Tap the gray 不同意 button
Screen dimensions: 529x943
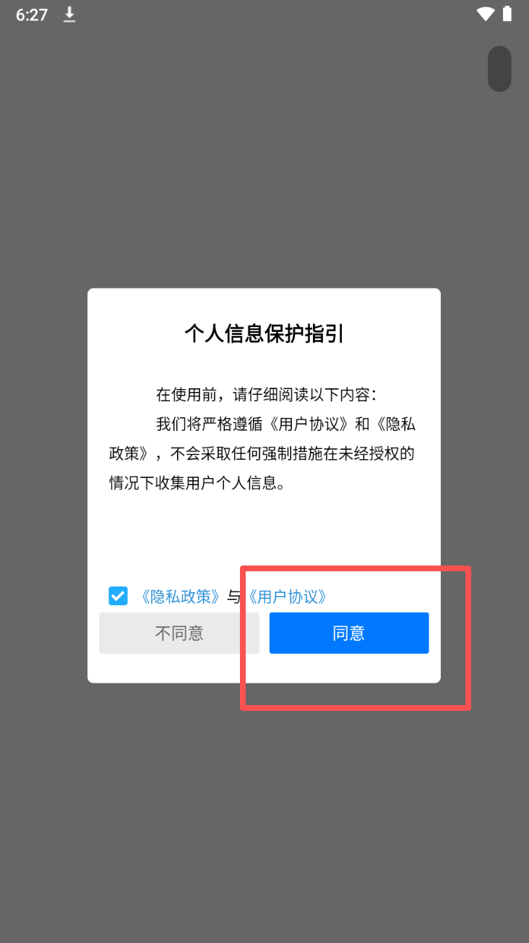coord(179,633)
